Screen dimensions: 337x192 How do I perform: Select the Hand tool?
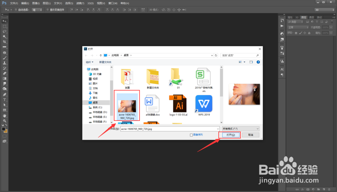click(4, 116)
